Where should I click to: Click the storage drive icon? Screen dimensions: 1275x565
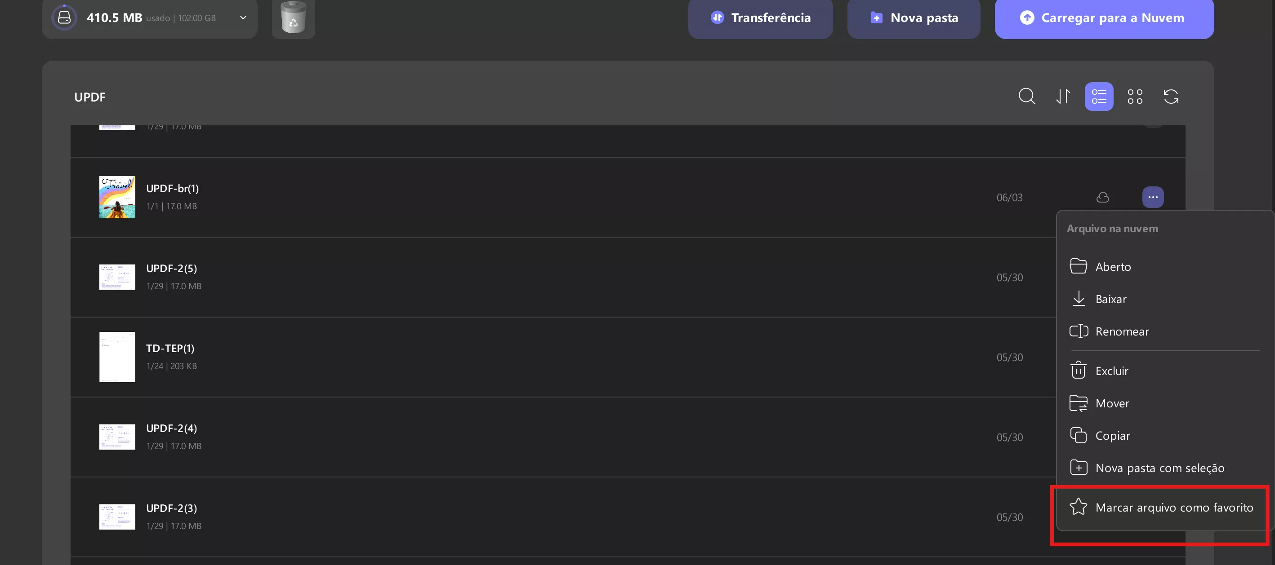(x=64, y=18)
